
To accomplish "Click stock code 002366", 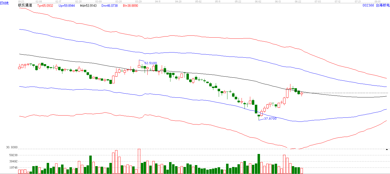I will (x=368, y=5).
